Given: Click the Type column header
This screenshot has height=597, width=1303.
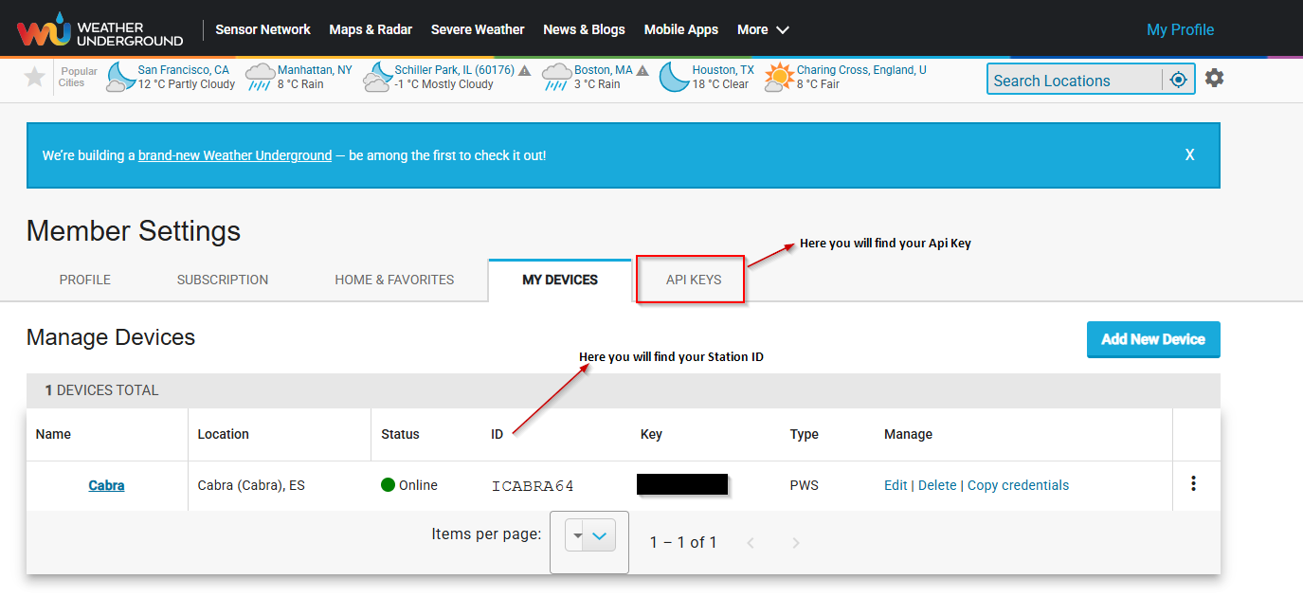Looking at the screenshot, I should [x=805, y=434].
